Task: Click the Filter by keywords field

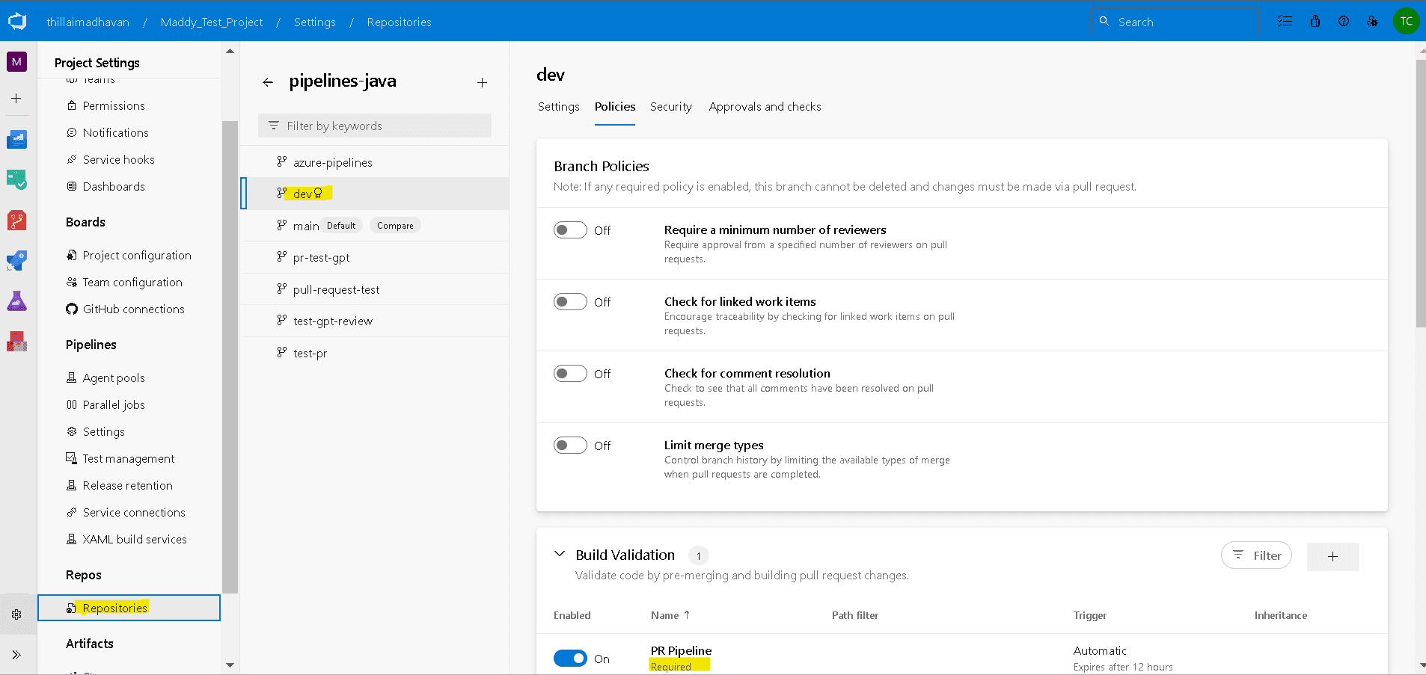Action: [x=375, y=126]
